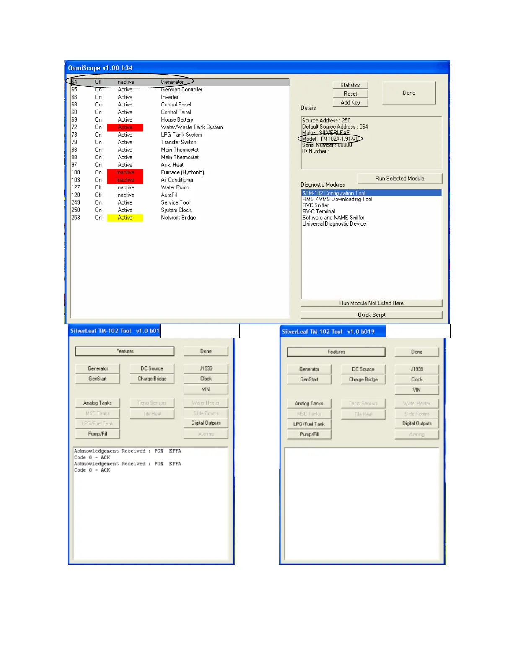Click the log output area in left TM-102 window
This screenshot has height=664, width=513.
[151, 503]
